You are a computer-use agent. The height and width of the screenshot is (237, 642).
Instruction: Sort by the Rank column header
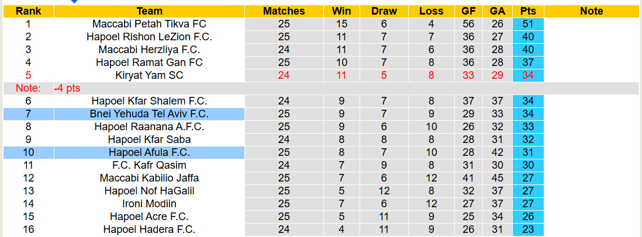tap(28, 11)
